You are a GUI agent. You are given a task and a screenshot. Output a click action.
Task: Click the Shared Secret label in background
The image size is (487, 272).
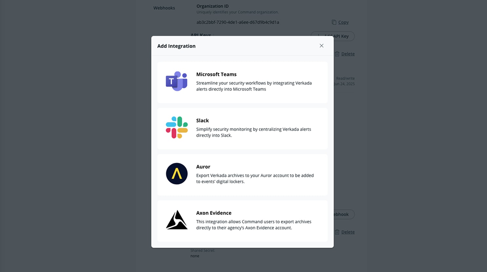[x=203, y=250]
